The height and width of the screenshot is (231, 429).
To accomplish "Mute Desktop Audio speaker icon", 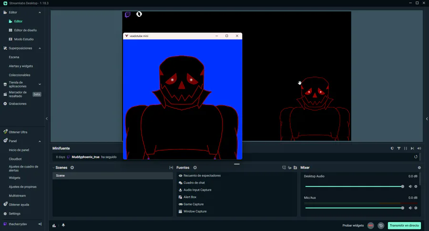I will click(410, 186).
